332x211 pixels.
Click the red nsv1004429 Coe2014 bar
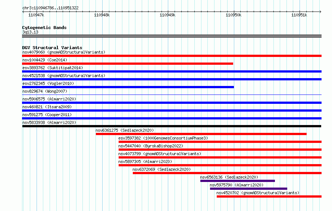click(x=128, y=64)
